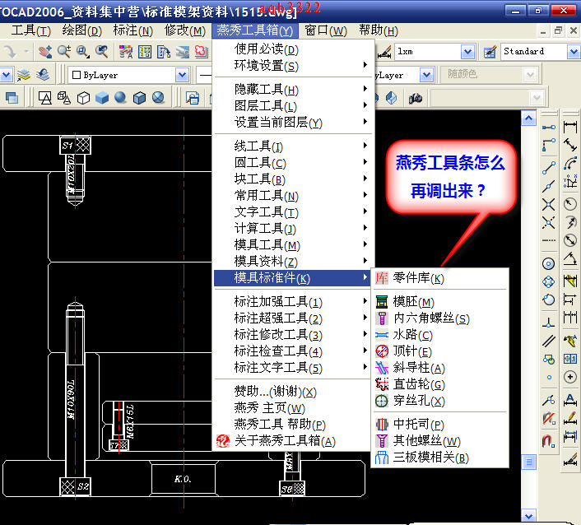Open the tool palettes icon
The width and height of the screenshot is (581, 525).
[164, 52]
